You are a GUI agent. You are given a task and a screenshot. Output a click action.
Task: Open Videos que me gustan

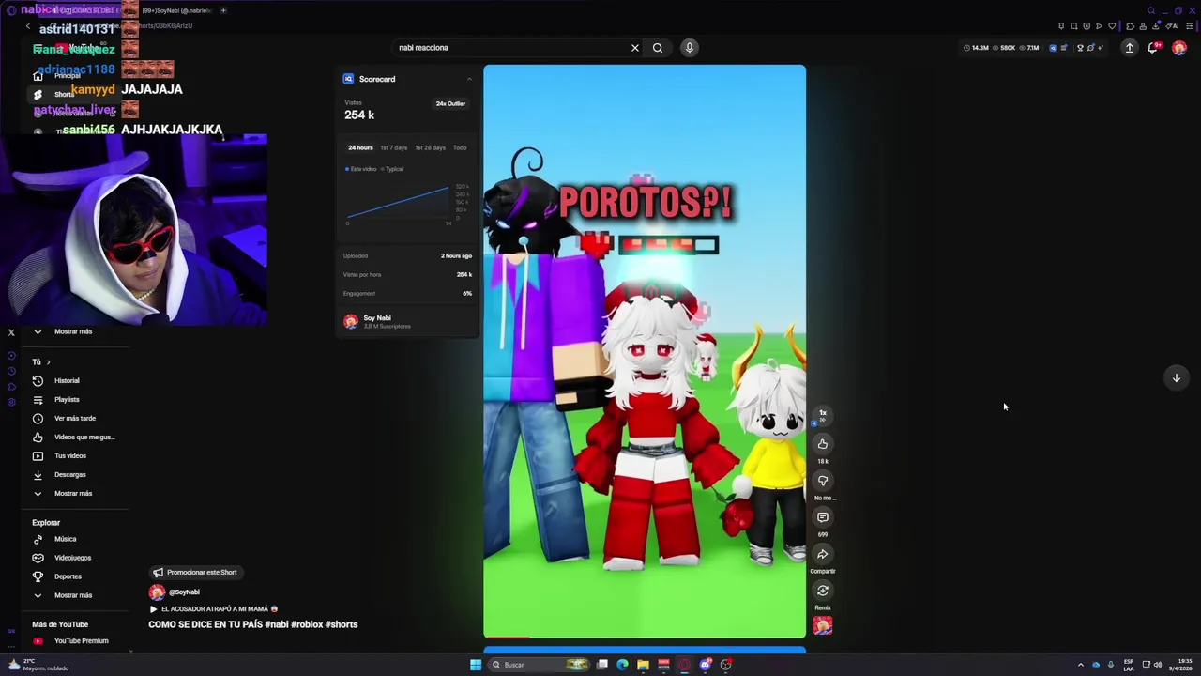73,437
